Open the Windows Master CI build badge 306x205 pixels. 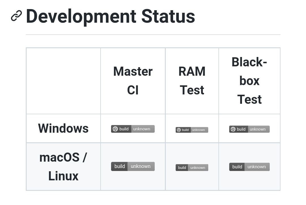133,129
